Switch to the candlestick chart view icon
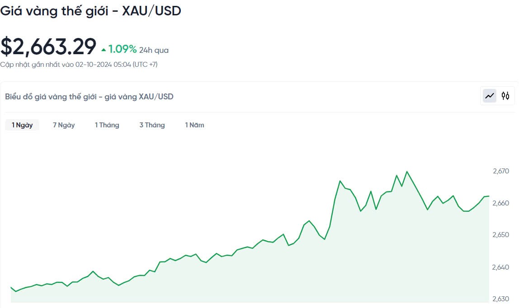519x308 pixels. point(505,96)
